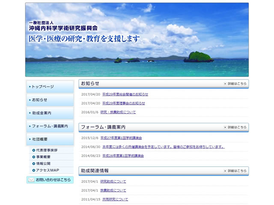Click the slogan 医学・医療の研究・教育を支援します
Image resolution: width=274 pixels, height=205 pixels.
84,39
